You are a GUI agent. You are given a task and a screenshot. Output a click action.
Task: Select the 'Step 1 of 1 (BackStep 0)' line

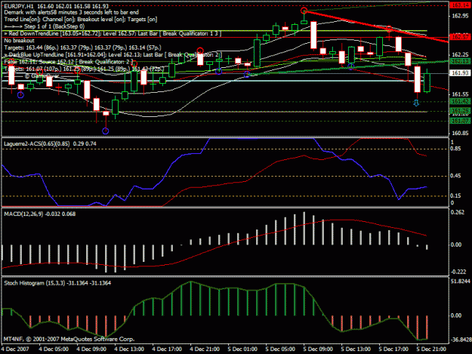[x=45, y=26]
